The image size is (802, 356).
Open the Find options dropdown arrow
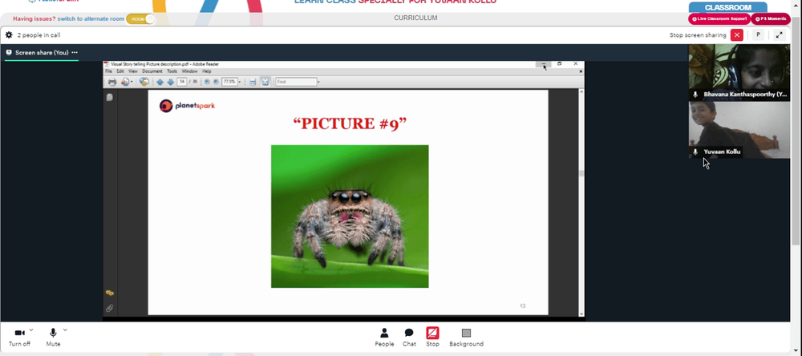click(318, 82)
